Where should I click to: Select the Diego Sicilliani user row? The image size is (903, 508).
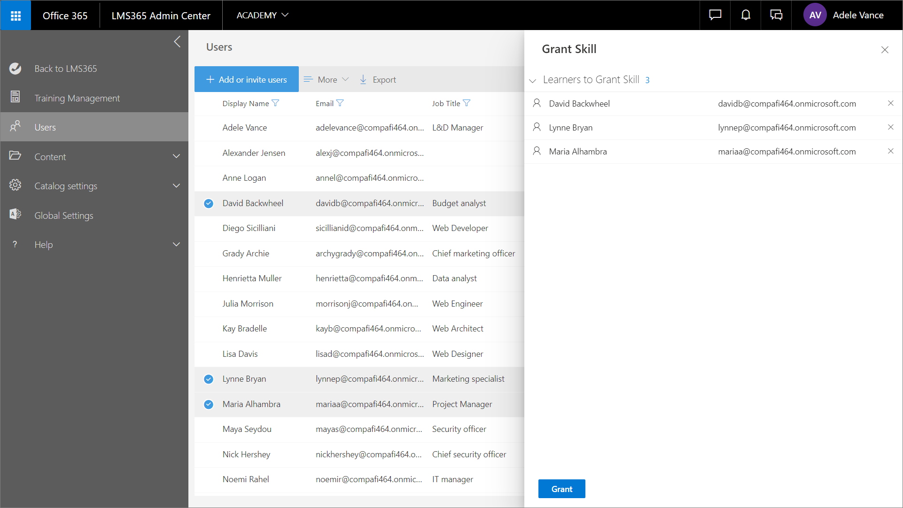[x=249, y=228]
